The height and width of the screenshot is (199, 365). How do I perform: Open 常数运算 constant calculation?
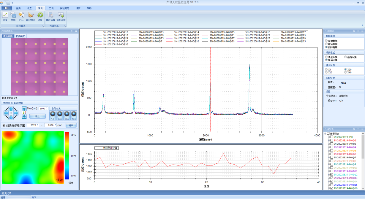50,17
